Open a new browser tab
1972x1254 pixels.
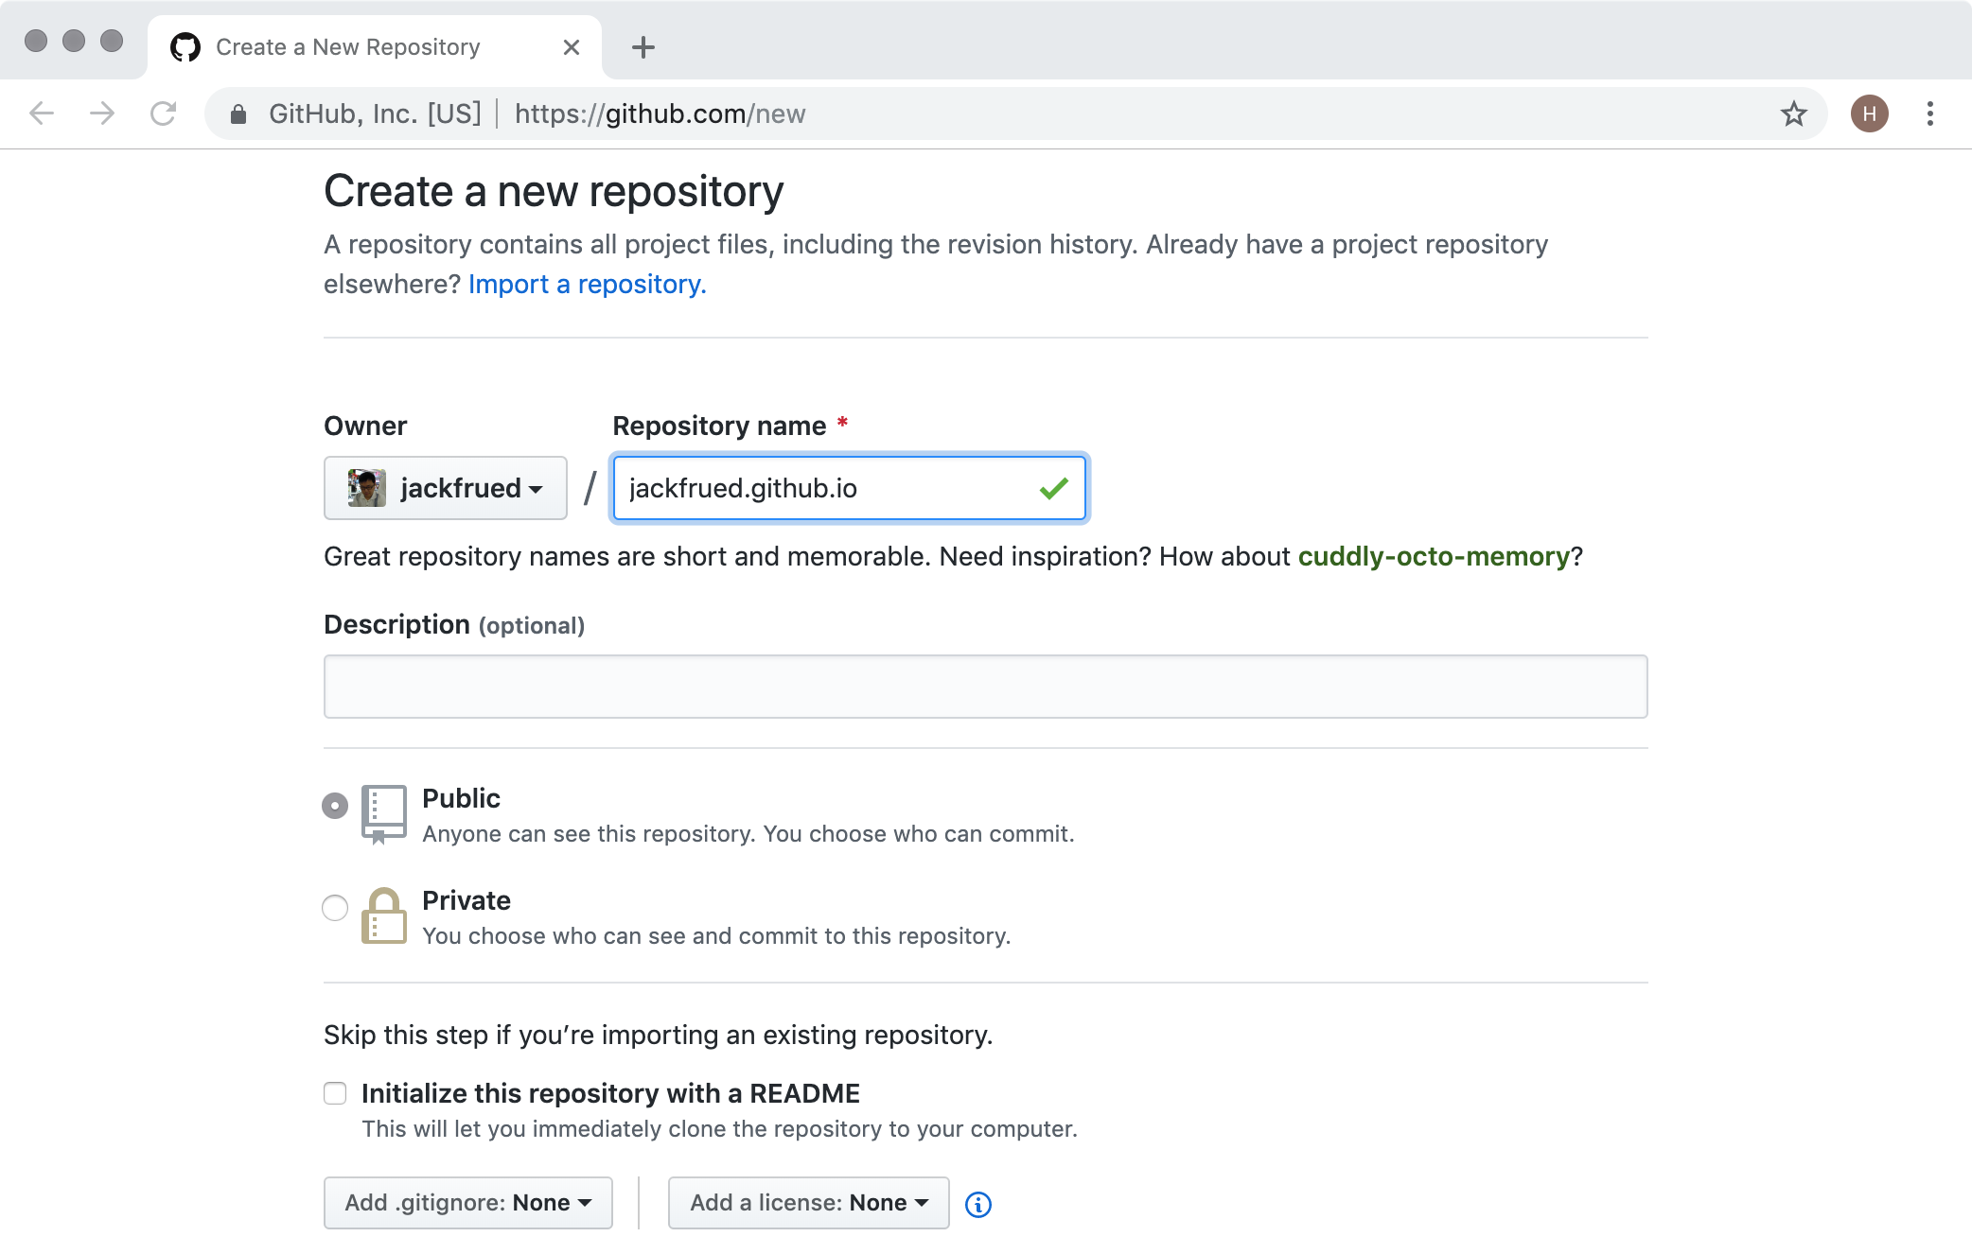(x=643, y=47)
